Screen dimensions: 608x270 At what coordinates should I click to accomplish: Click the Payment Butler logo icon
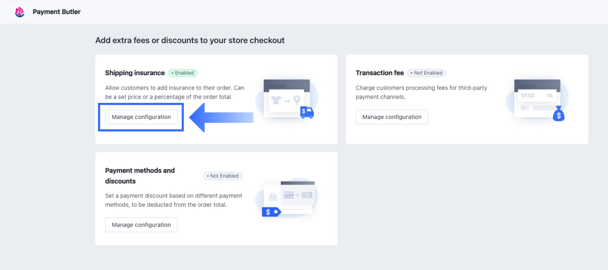click(x=20, y=12)
